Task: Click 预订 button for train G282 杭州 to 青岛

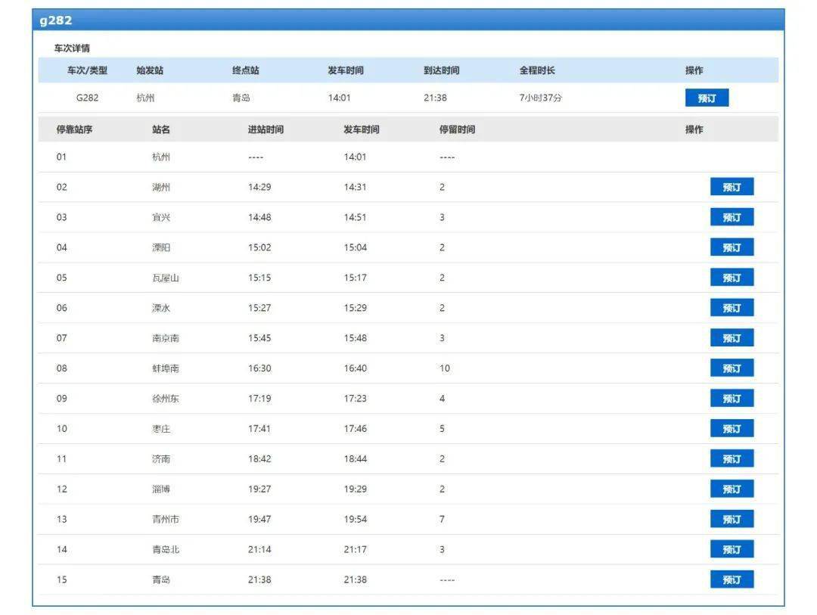Action: point(707,98)
